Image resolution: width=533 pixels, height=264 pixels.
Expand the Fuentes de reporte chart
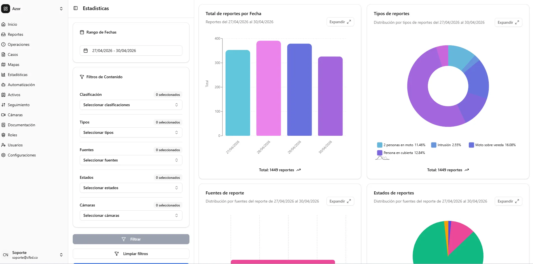coord(340,201)
